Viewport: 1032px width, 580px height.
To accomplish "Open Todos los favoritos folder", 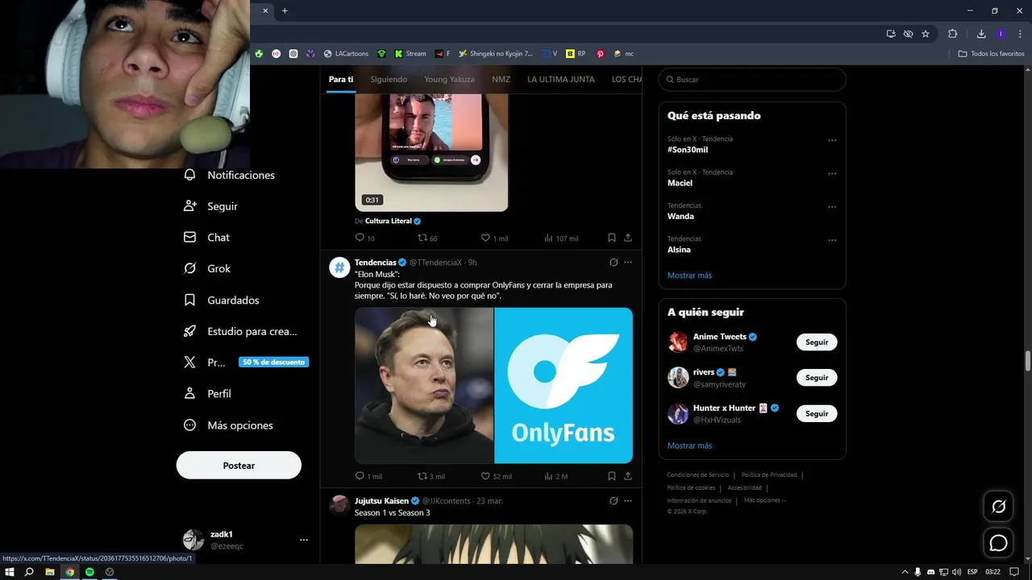I will 991,54.
